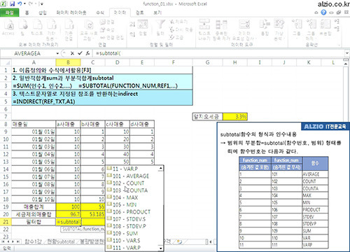
Task: Click the Sort Z to A icon
Action: (x=132, y=34)
